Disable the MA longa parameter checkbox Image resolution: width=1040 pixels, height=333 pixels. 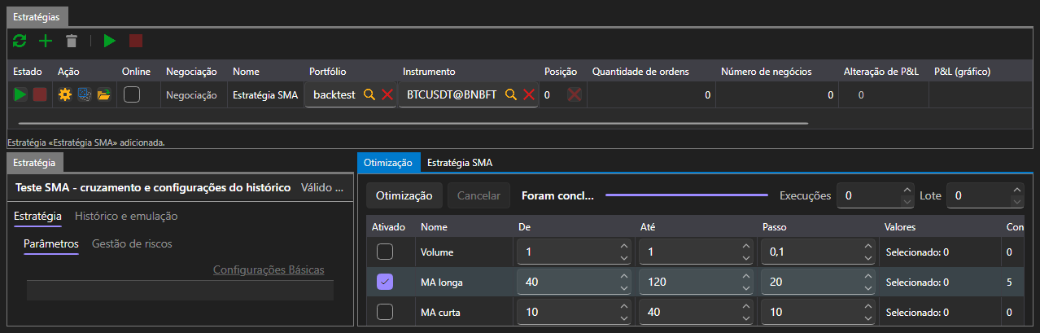click(x=386, y=282)
